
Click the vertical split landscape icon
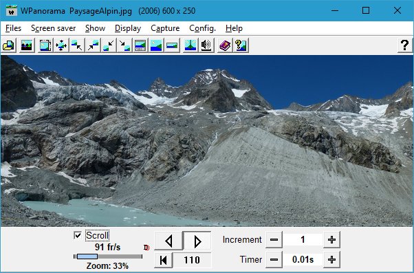pyautogui.click(x=190, y=45)
